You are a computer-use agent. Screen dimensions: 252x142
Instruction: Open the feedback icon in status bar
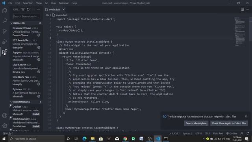[242, 133]
